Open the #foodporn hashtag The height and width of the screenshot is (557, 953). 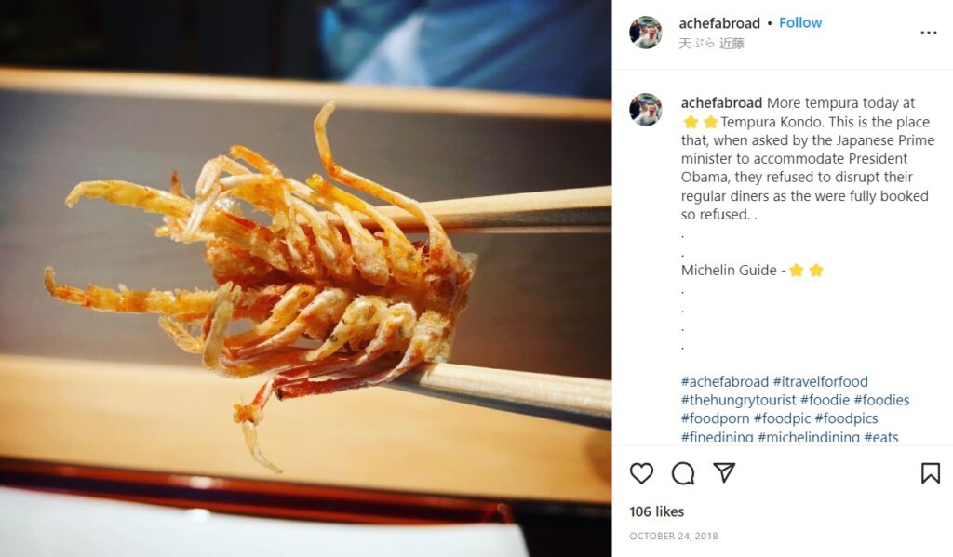(x=715, y=418)
